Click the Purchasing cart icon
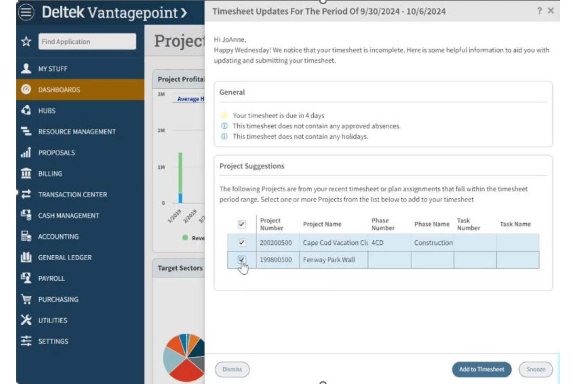The height and width of the screenshot is (384, 576). point(26,299)
